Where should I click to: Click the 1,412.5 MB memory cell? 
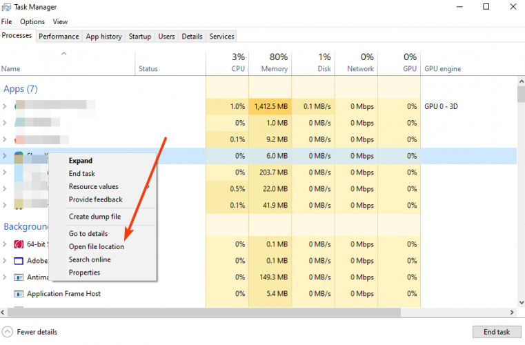tap(270, 106)
